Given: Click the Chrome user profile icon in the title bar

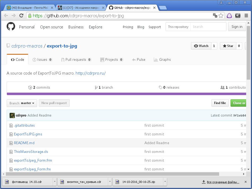Looking at the screenshot, I should [x=221, y=2].
